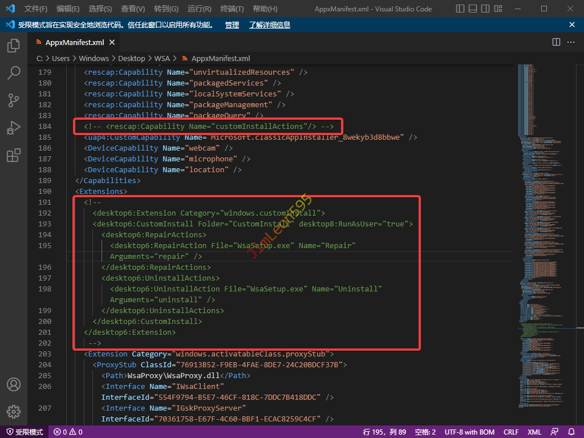Screen dimensions: 584x438
Task: Open the notifications bell in status bar
Action: coord(572,432)
